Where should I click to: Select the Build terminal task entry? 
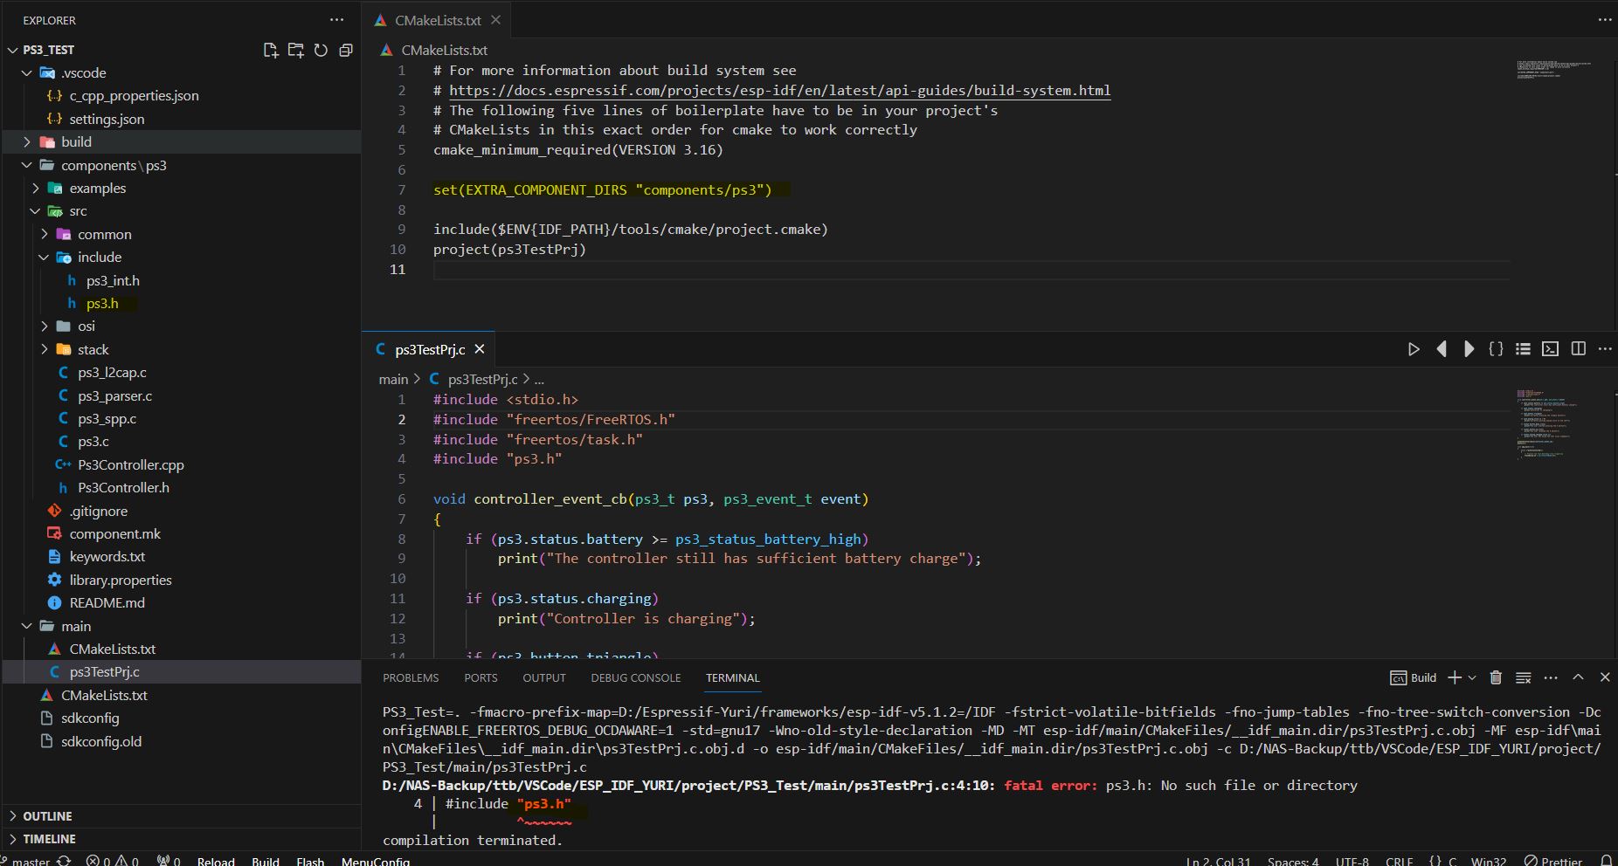click(x=1413, y=677)
